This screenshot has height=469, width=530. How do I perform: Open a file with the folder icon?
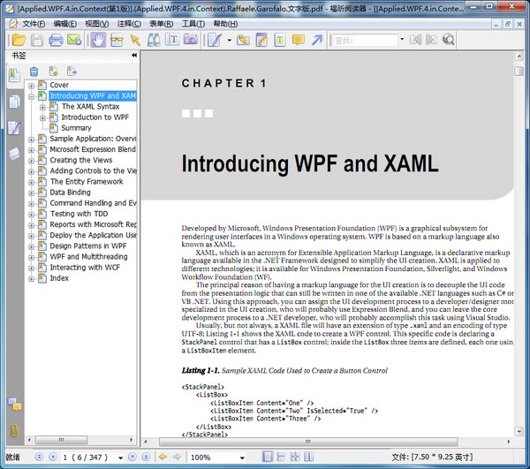tap(19, 41)
